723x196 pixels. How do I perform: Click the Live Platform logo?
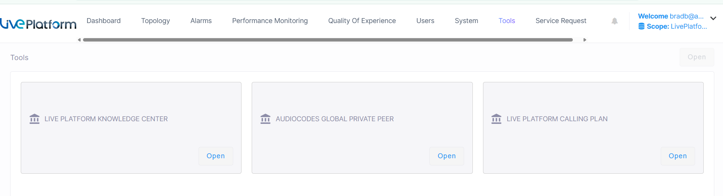pyautogui.click(x=38, y=24)
